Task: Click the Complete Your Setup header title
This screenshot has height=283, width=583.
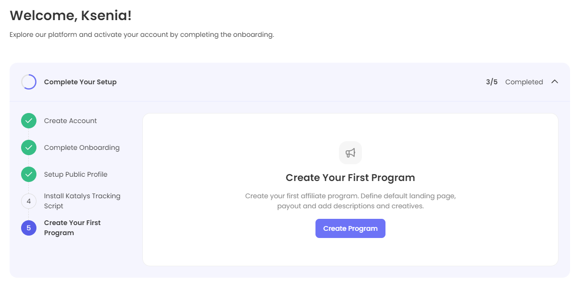Action: (80, 82)
